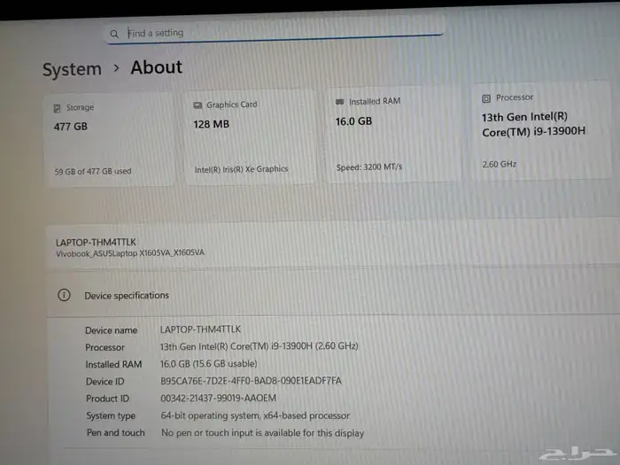The image size is (620, 465).
Task: Click the Device ID value
Action: pos(251,381)
